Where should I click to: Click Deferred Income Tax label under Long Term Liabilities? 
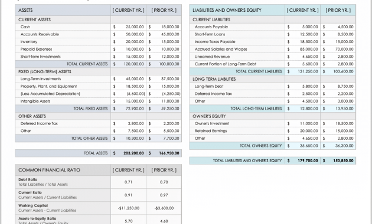213,94
